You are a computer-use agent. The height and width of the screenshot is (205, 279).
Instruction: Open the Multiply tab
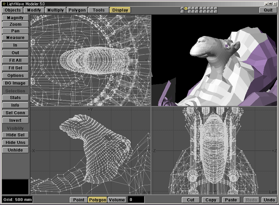(55, 10)
